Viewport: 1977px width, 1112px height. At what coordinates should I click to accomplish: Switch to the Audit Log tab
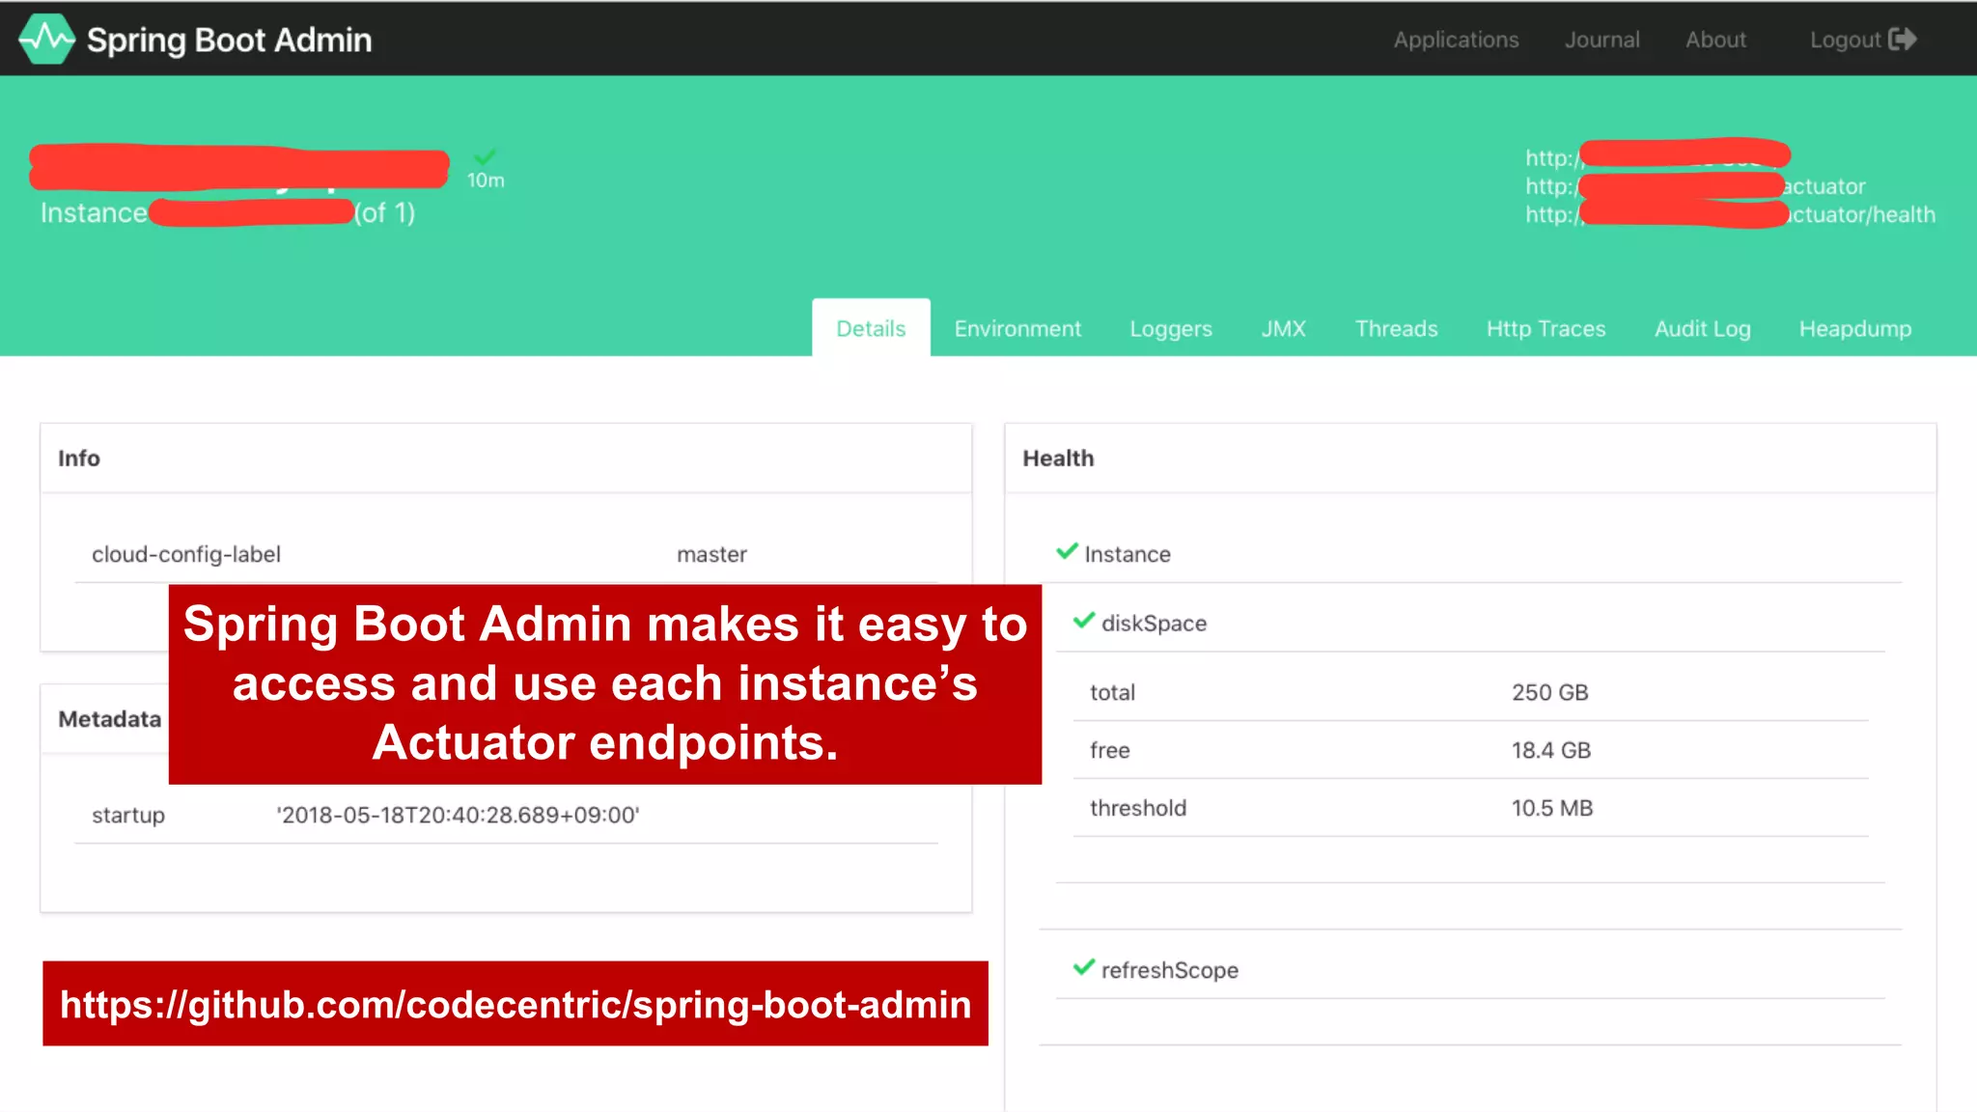1702,329
